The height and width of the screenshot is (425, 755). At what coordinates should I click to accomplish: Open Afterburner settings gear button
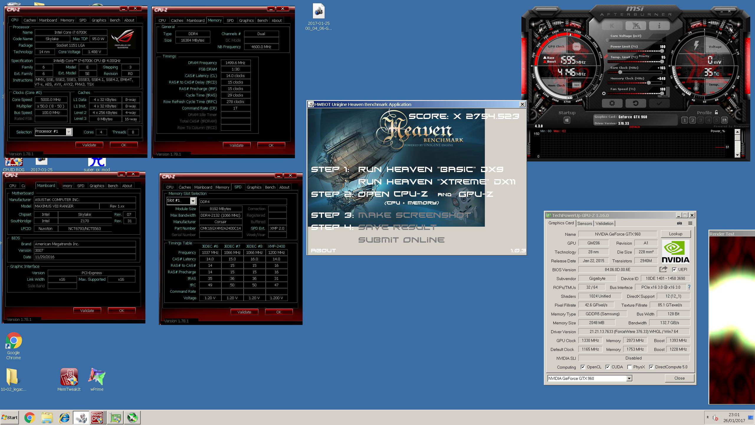(x=612, y=103)
